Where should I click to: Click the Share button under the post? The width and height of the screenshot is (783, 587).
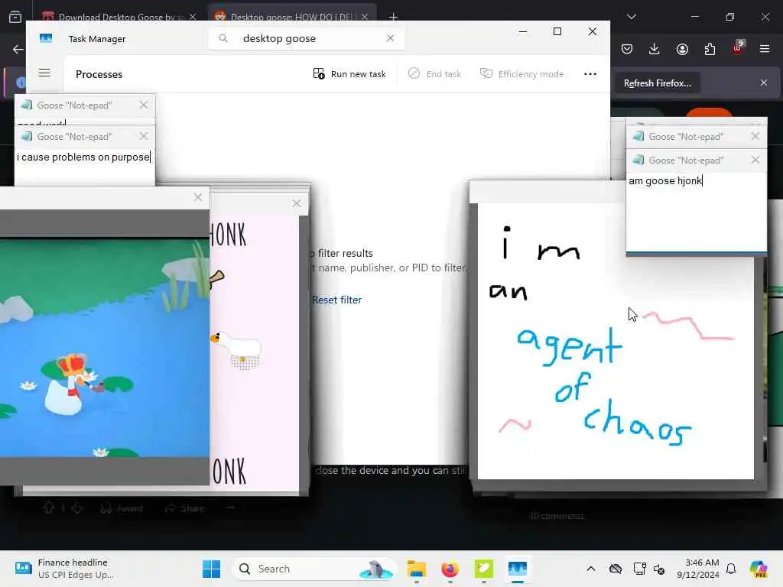click(185, 508)
